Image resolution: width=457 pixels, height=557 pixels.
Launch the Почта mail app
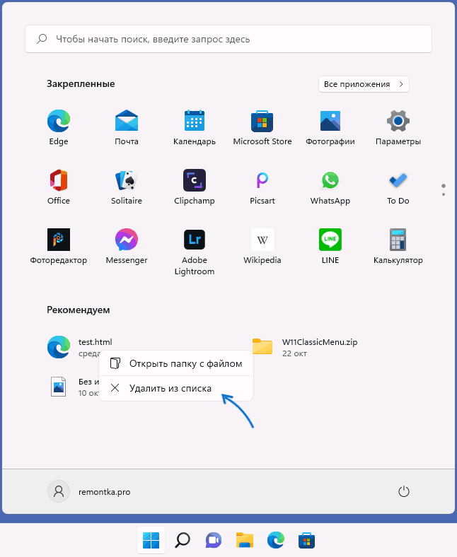127,127
